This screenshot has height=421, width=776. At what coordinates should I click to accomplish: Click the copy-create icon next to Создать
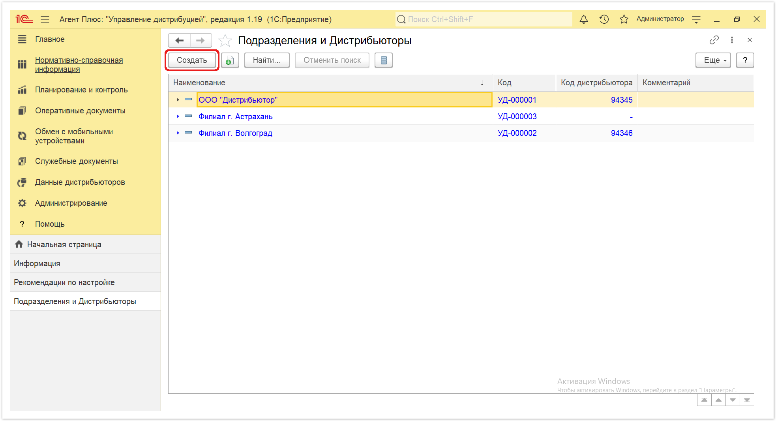pyautogui.click(x=230, y=60)
